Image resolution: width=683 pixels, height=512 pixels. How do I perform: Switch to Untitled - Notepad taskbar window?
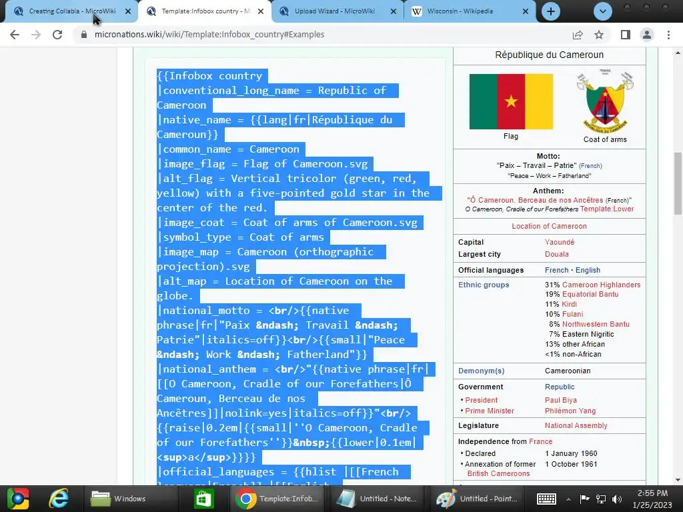tap(378, 499)
